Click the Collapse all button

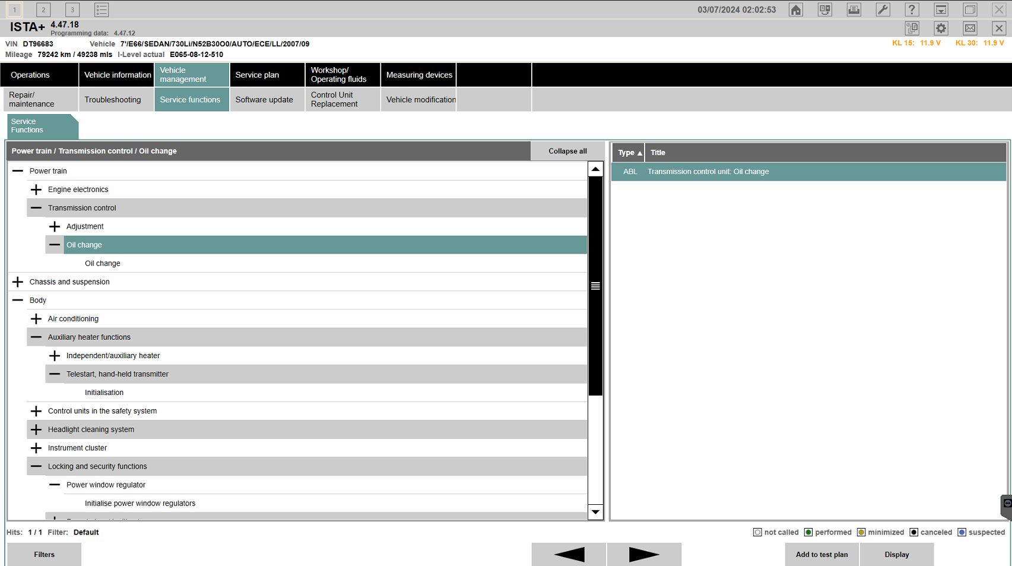pos(567,151)
